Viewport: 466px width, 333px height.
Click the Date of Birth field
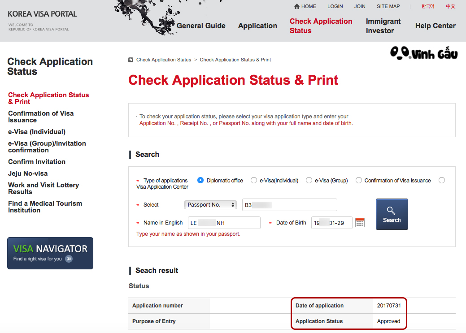331,222
